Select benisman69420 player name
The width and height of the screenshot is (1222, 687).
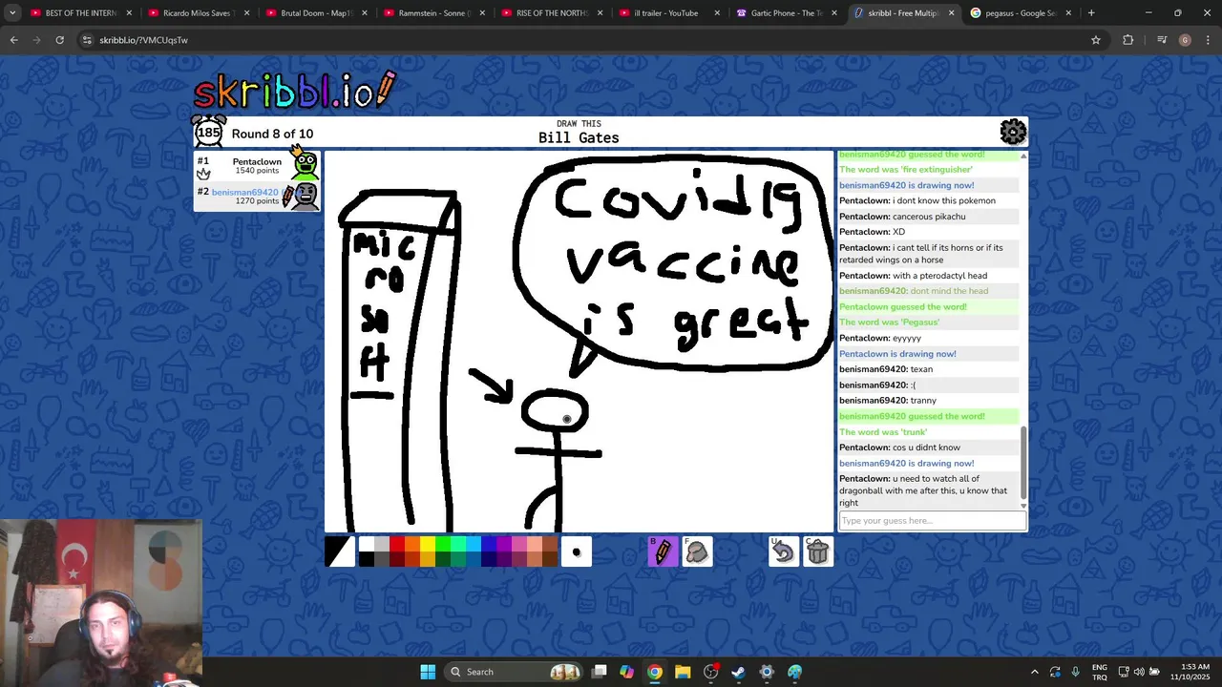coord(244,192)
